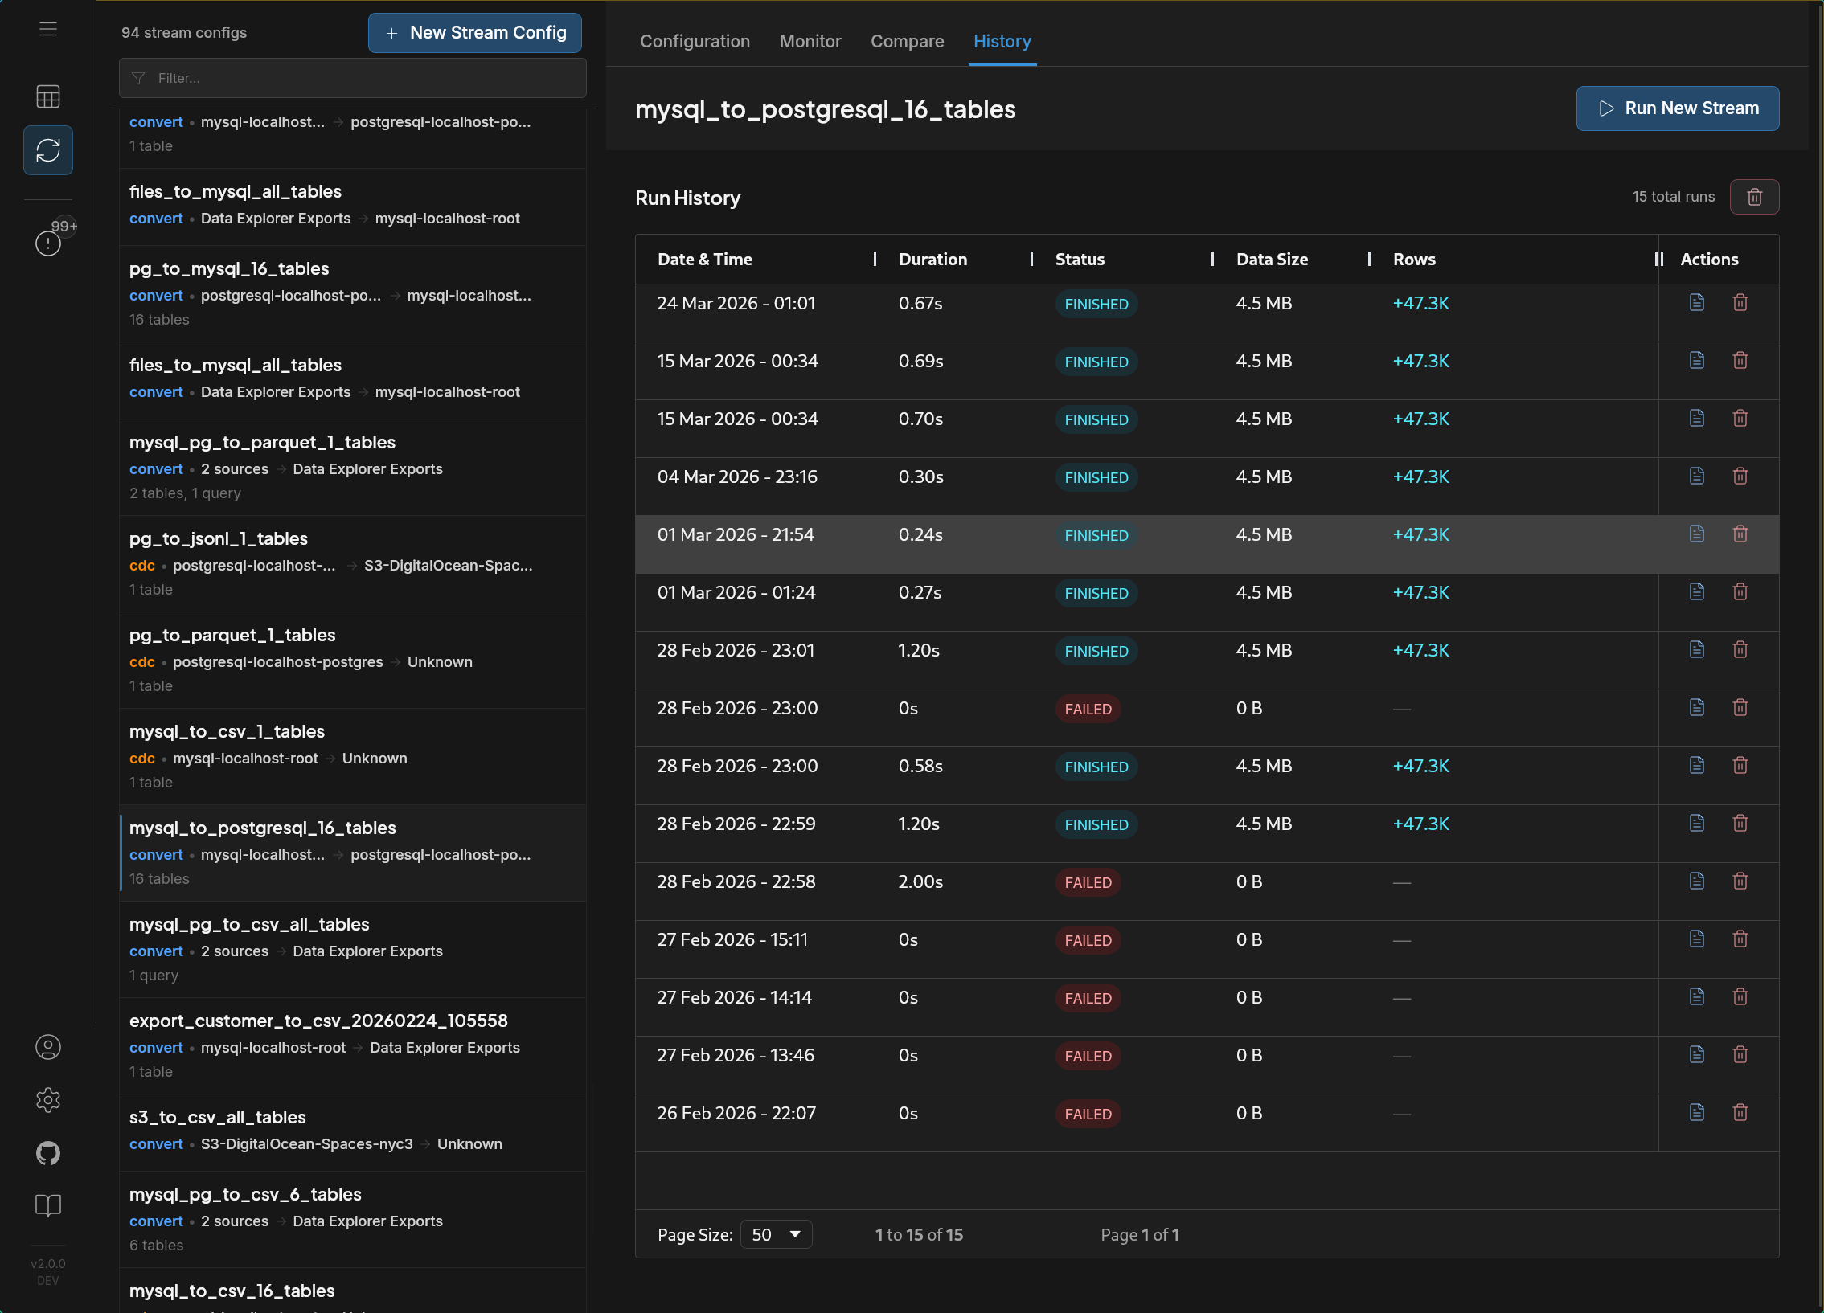
Task: View logs for 15 Mar 2026 0.69s run
Action: pos(1696,360)
